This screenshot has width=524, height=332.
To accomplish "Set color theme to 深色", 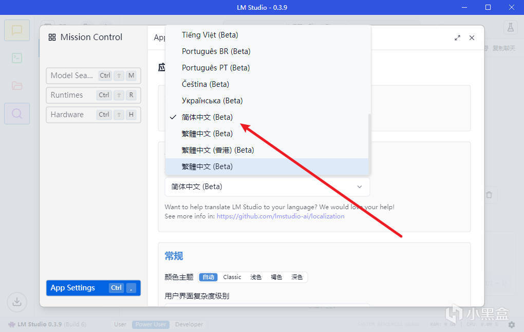I will 297,277.
